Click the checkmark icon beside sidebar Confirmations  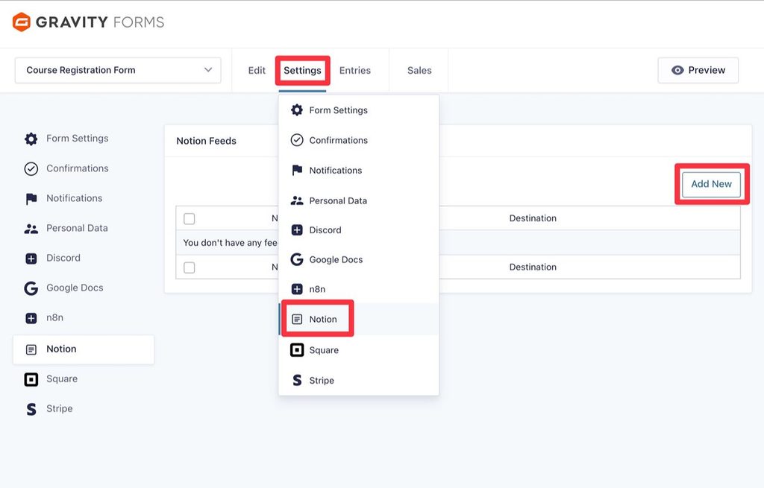tap(31, 169)
